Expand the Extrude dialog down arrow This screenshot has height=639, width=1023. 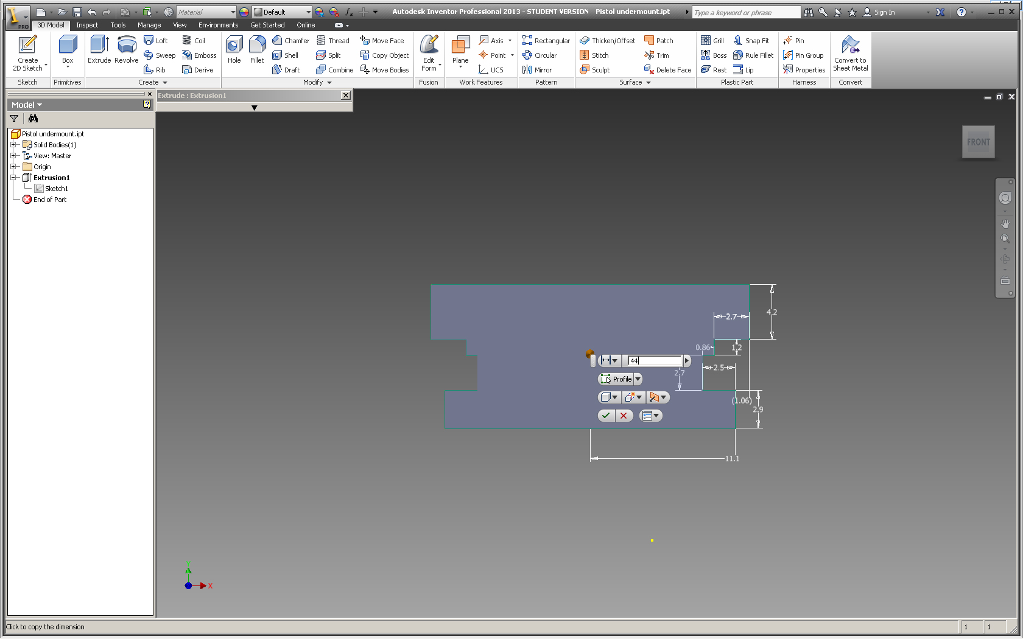[254, 108]
